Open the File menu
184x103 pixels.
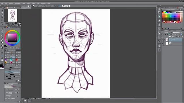click(x=2, y=3)
